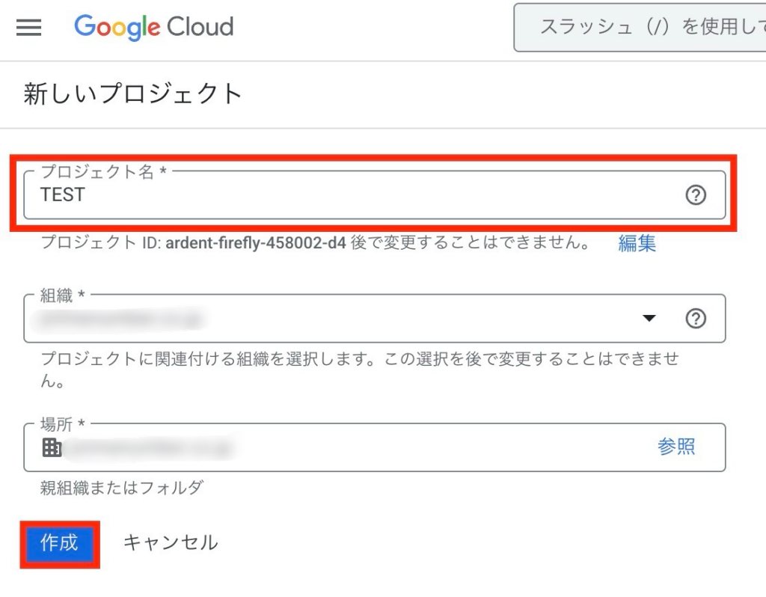Click the 新しいプロジェクト page heading
This screenshot has height=597, width=766.
133,94
